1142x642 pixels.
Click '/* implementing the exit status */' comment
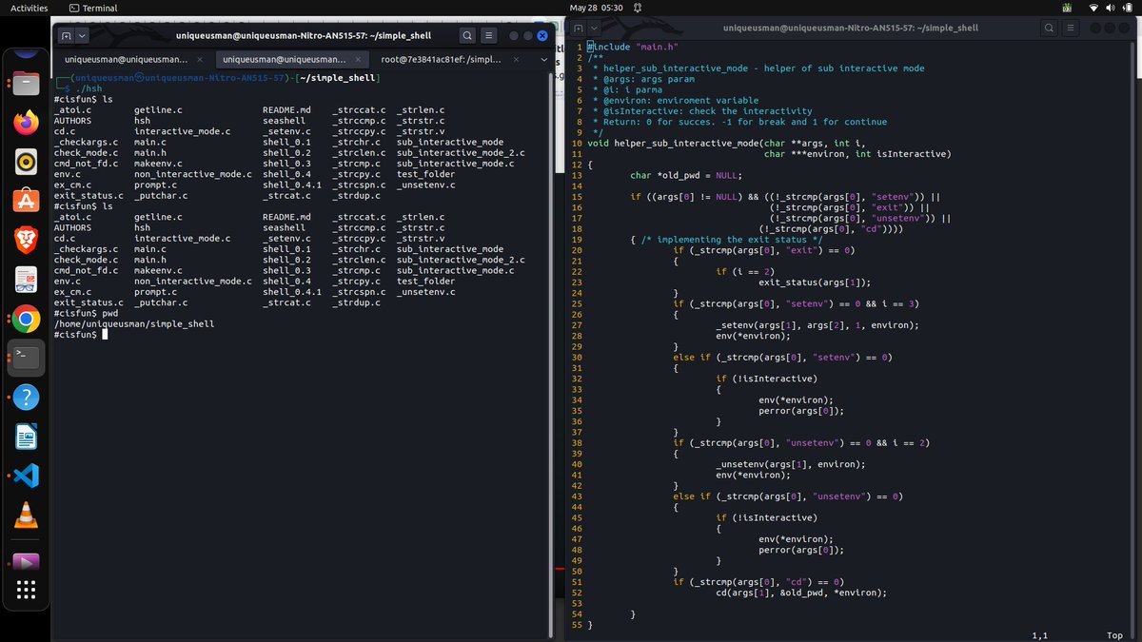[x=732, y=239]
